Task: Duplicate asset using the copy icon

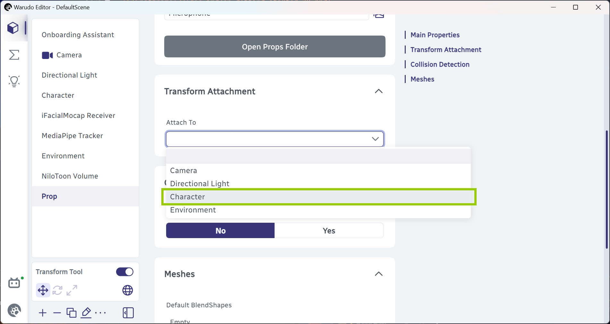Action: click(x=72, y=313)
